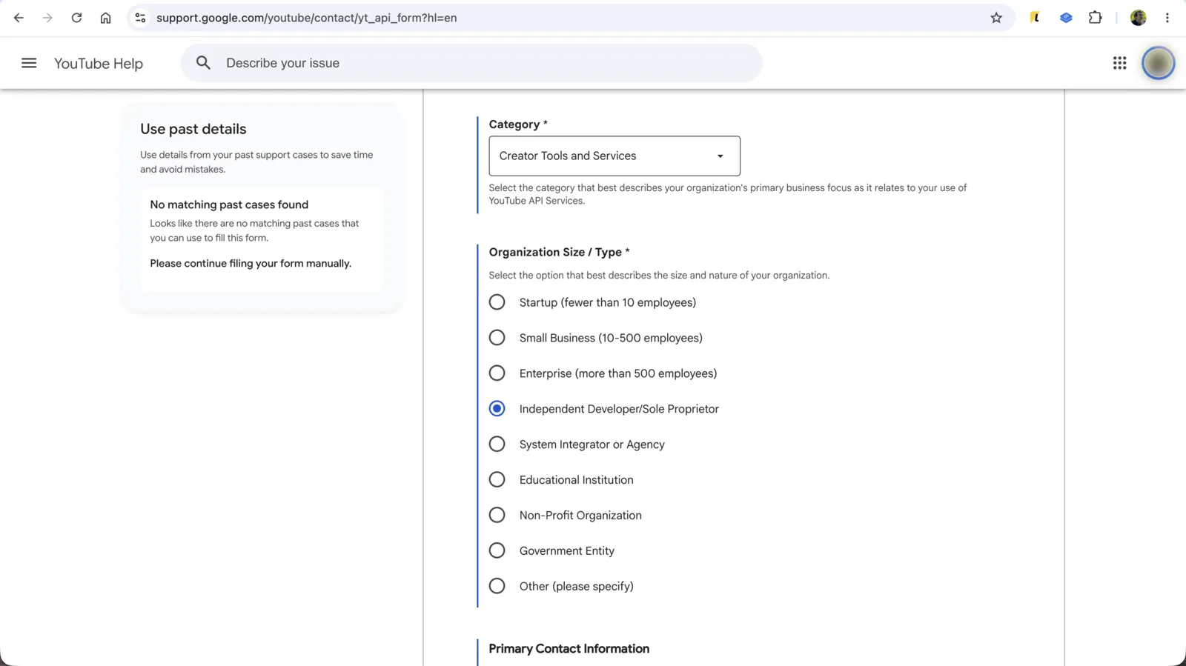Open the Extensions puzzle piece menu
Viewport: 1186px width, 666px height.
pos(1095,18)
